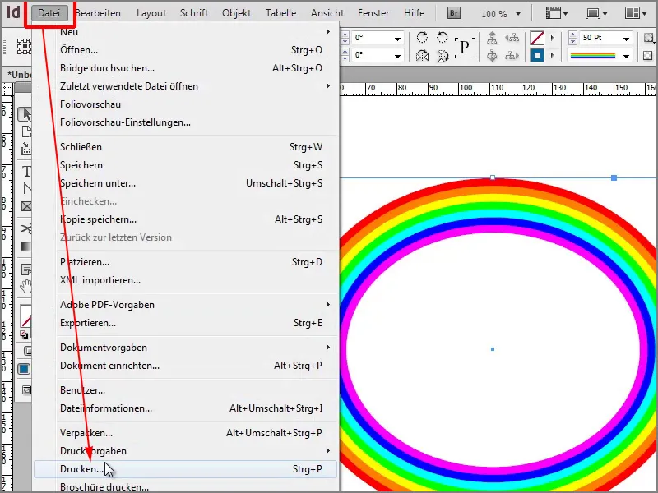Open Adobe Bridge via the Br icon
The width and height of the screenshot is (658, 493).
point(454,13)
